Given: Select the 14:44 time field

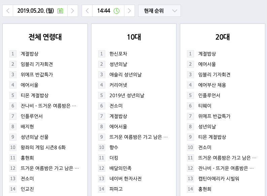Looking at the screenshot, I should coord(108,11).
